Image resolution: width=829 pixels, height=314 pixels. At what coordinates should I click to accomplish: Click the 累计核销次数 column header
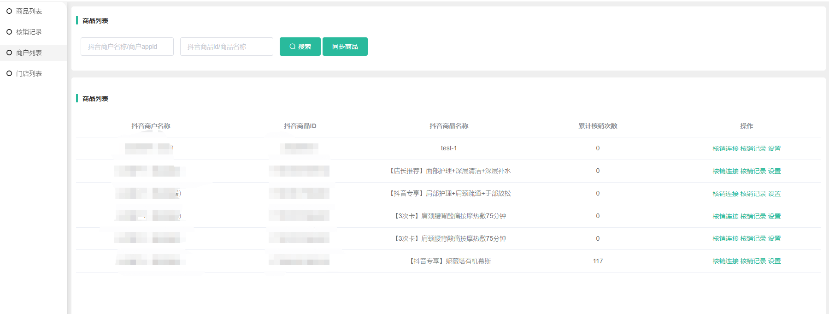pos(598,126)
